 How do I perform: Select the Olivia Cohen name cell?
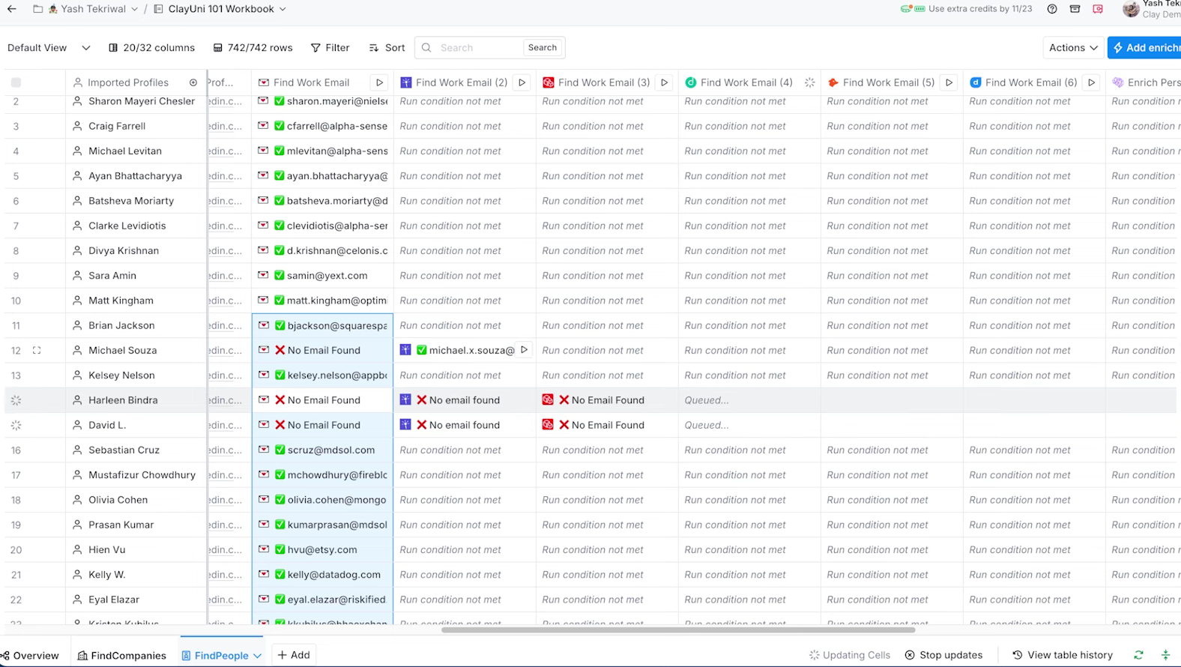(x=136, y=500)
